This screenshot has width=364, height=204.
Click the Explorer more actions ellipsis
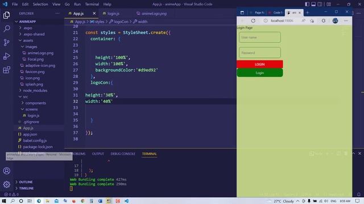coord(57,14)
